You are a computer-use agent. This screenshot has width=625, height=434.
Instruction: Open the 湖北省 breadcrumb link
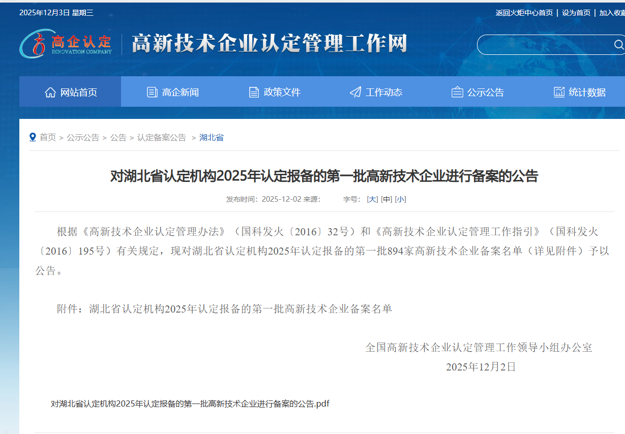tap(212, 137)
